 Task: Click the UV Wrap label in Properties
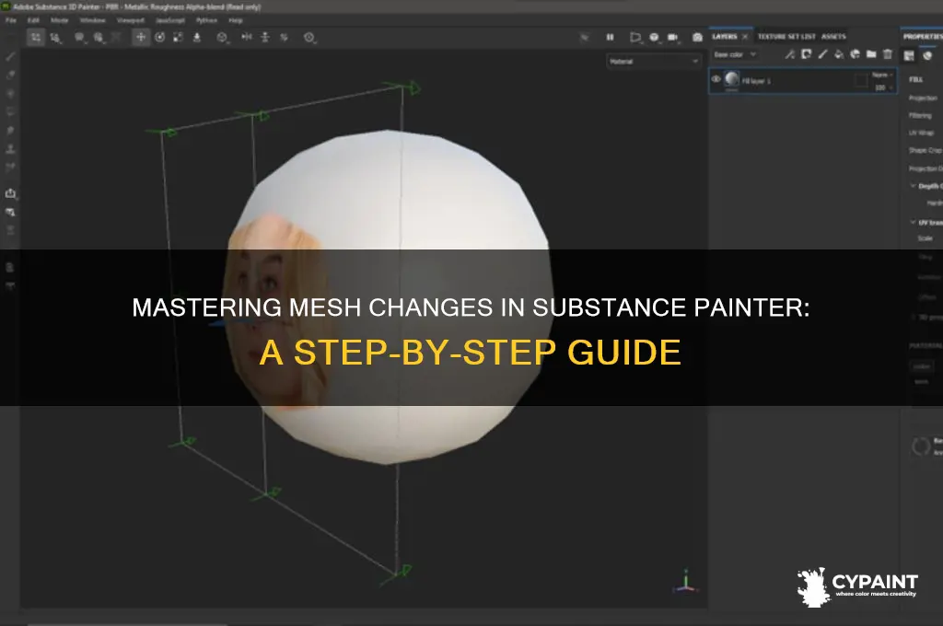coord(921,133)
